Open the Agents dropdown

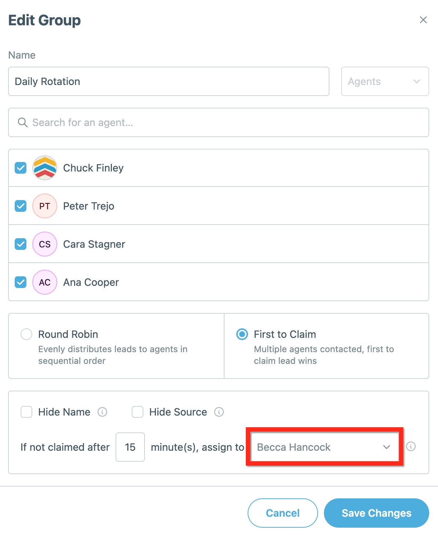pos(385,81)
